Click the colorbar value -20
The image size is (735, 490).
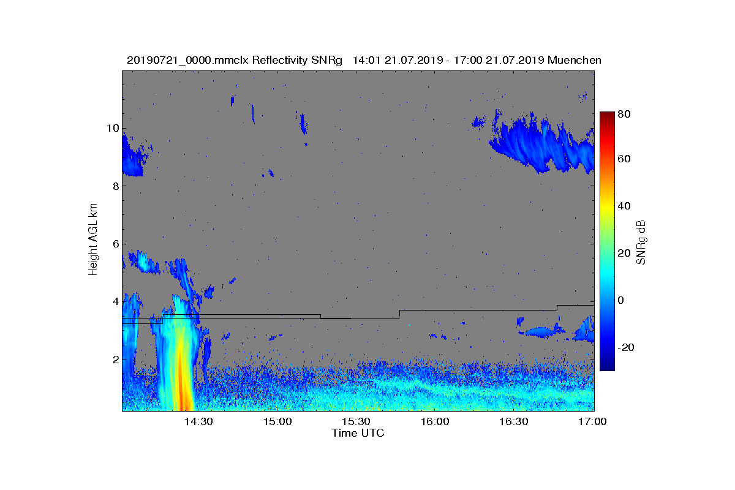pos(627,347)
